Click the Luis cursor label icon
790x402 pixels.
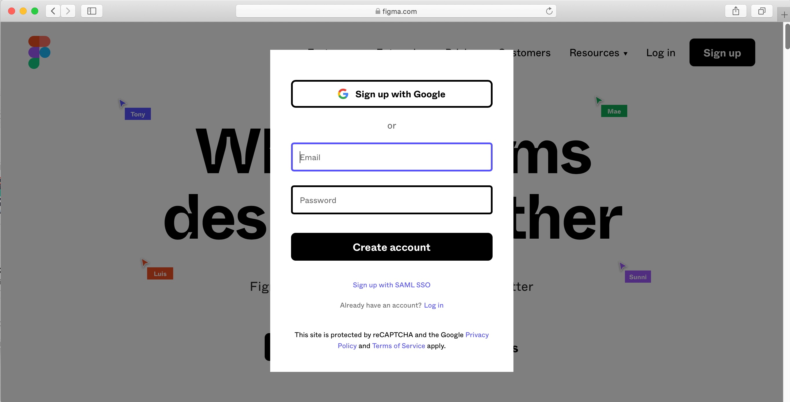point(160,273)
